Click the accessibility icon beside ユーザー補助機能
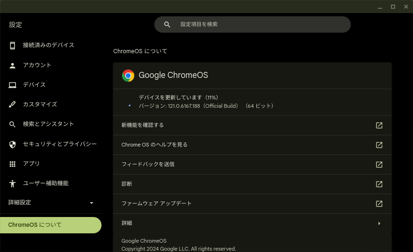The image size is (413, 252). (x=12, y=183)
